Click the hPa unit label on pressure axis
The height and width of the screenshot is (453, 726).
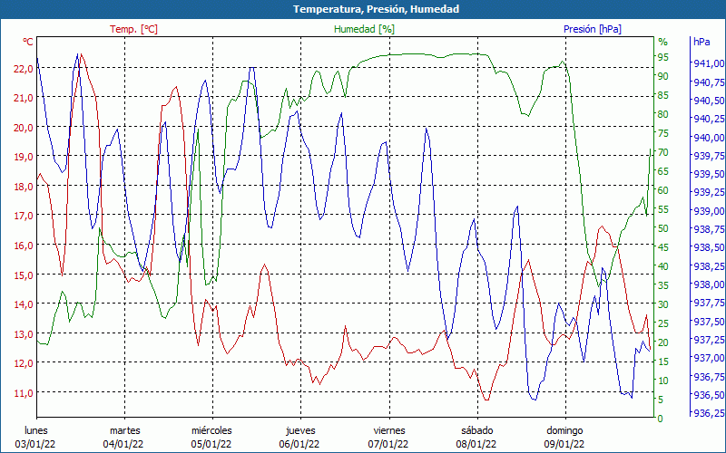click(x=701, y=42)
